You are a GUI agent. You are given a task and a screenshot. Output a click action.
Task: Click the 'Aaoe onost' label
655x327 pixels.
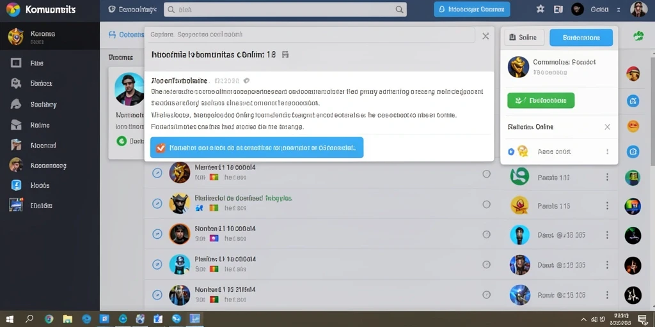pyautogui.click(x=555, y=152)
